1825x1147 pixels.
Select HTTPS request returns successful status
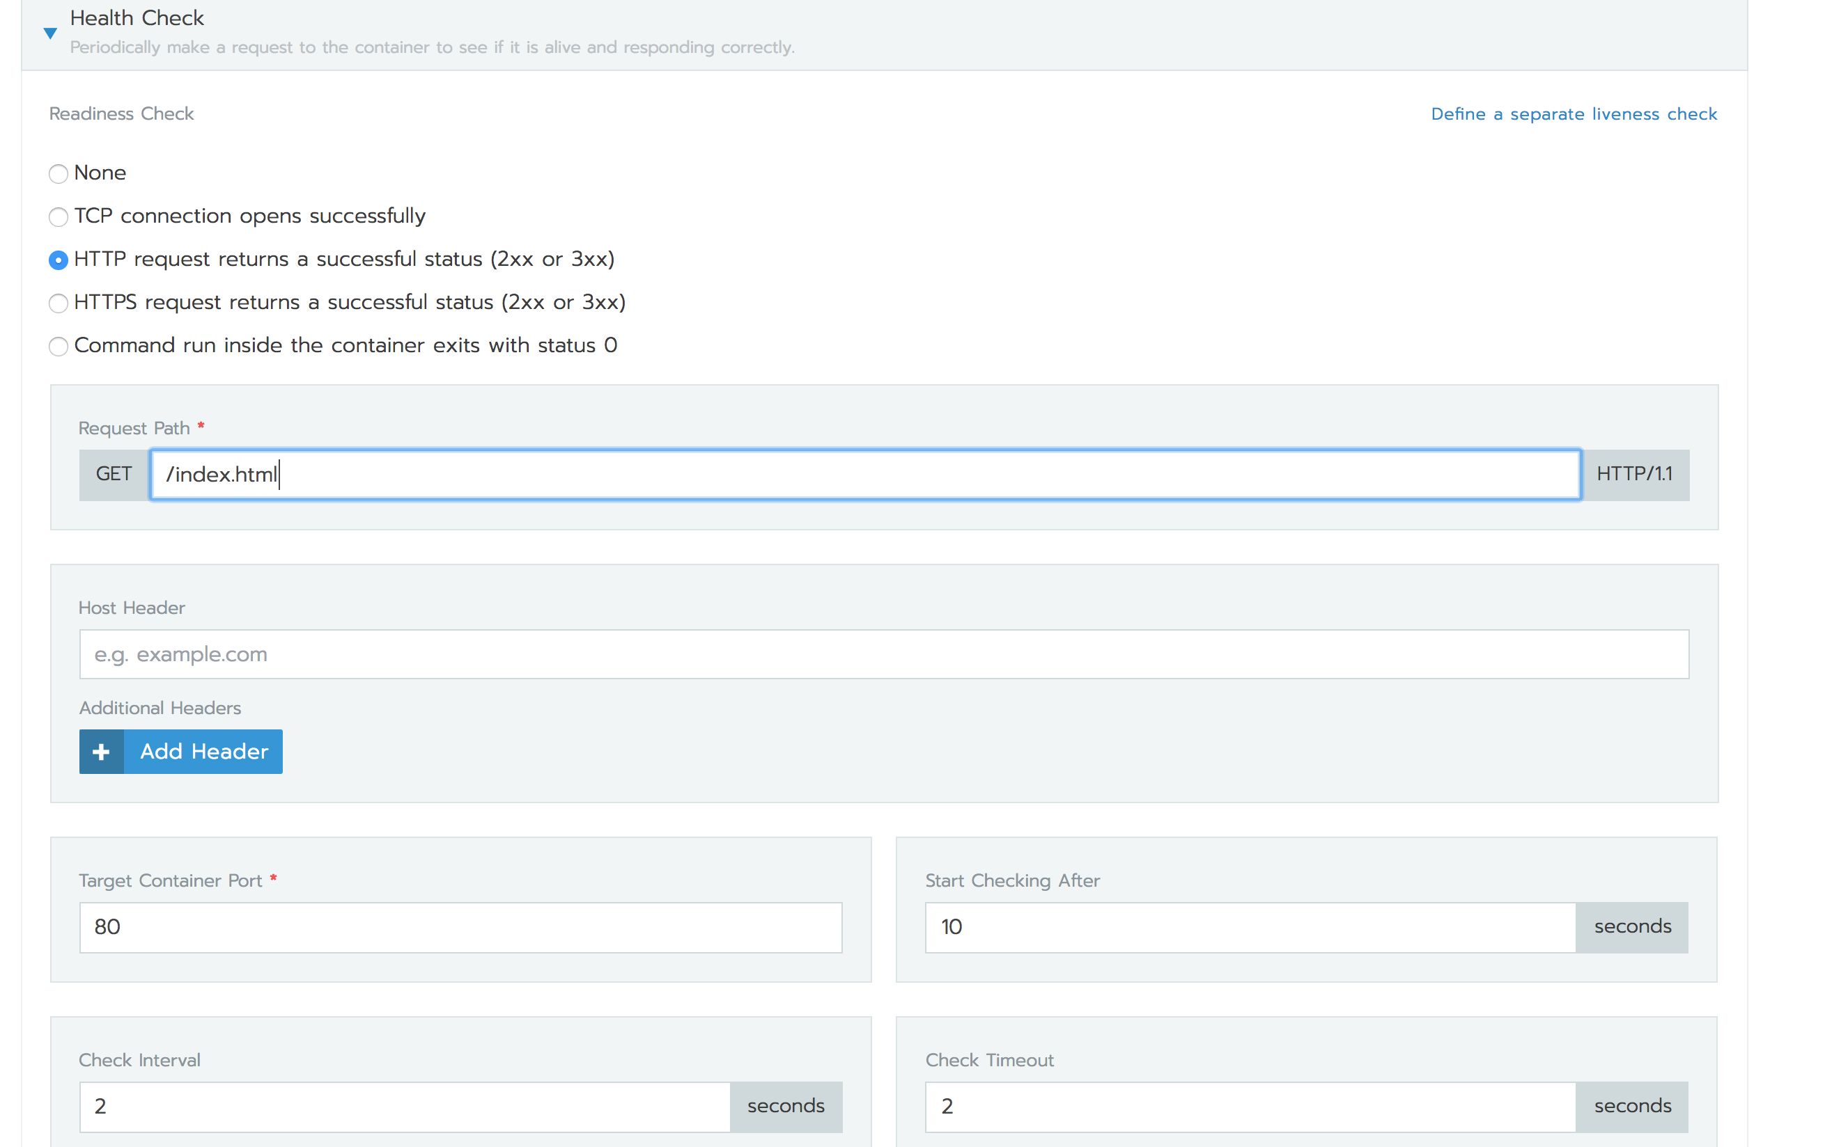59,303
